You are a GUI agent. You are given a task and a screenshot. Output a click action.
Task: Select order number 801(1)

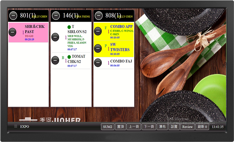click(28, 15)
